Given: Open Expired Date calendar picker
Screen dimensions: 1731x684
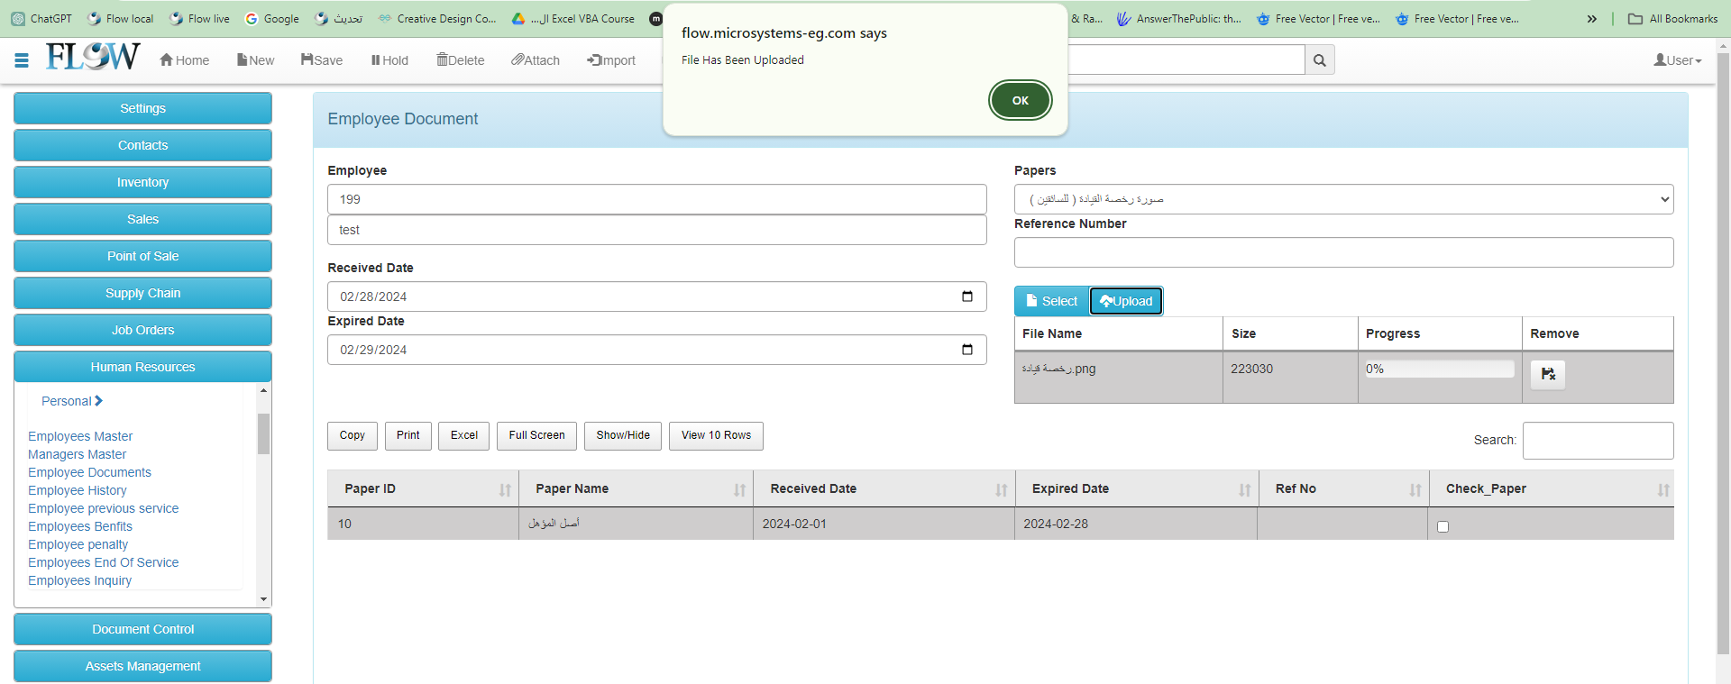Looking at the screenshot, I should (966, 350).
